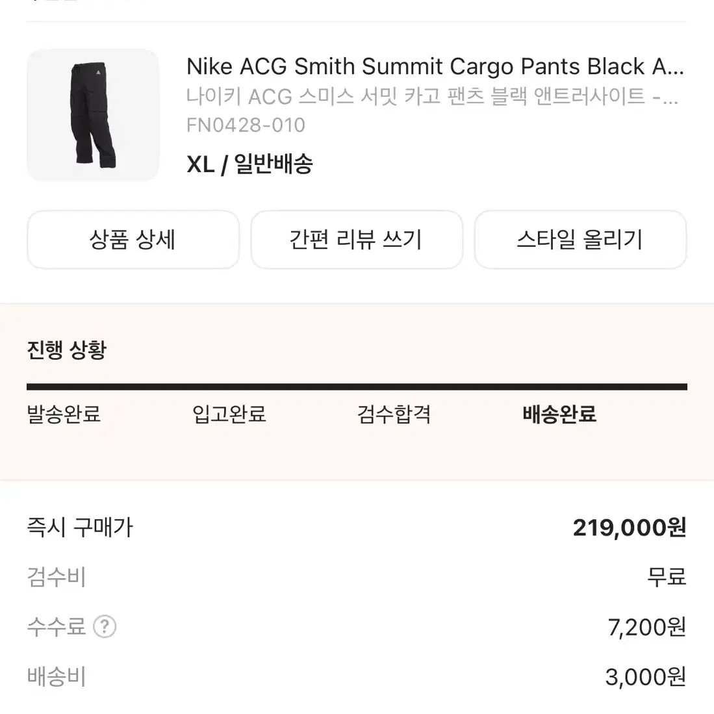
Task: Tap the highlighted 배송완료 delivery complete status
Action: (x=559, y=414)
